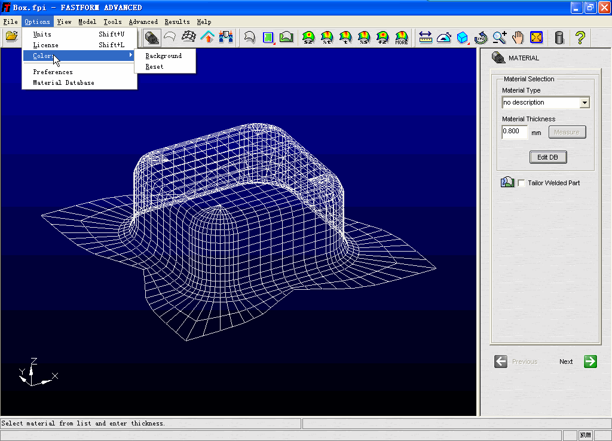Click the blue cube view icon
Image resolution: width=612 pixels, height=441 pixels.
pyautogui.click(x=463, y=38)
